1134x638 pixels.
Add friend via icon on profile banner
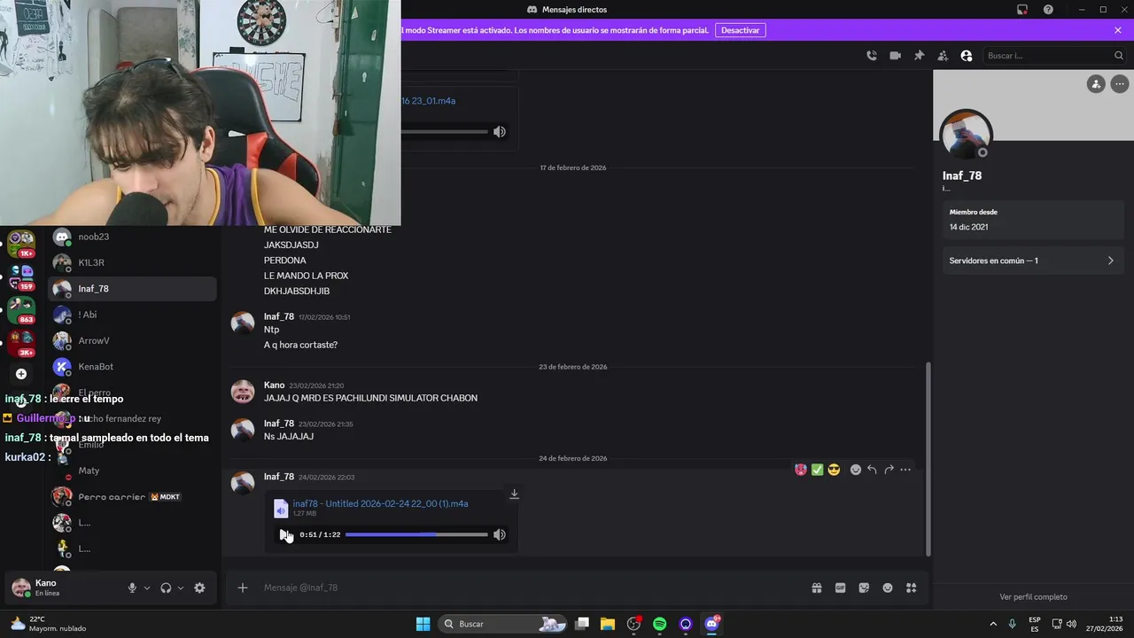(x=1096, y=84)
